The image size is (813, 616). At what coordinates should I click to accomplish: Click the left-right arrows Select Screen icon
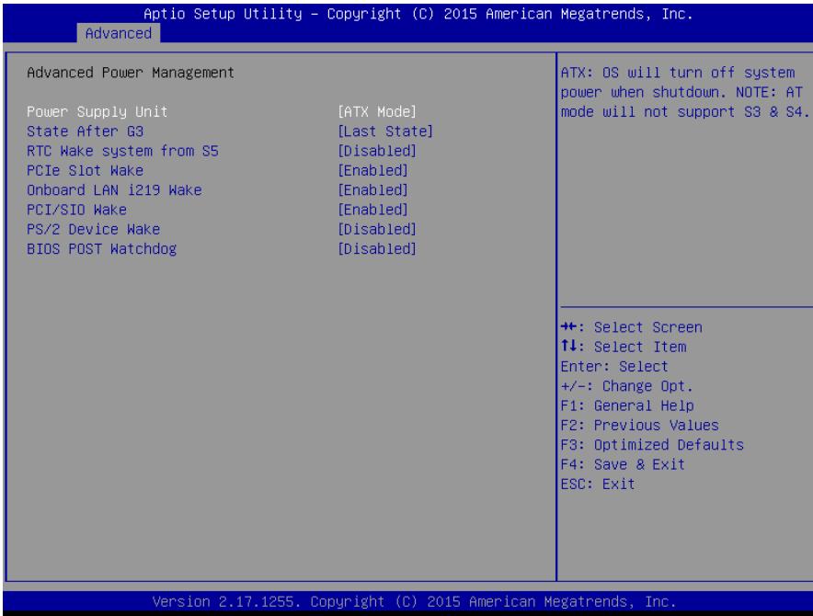568,326
